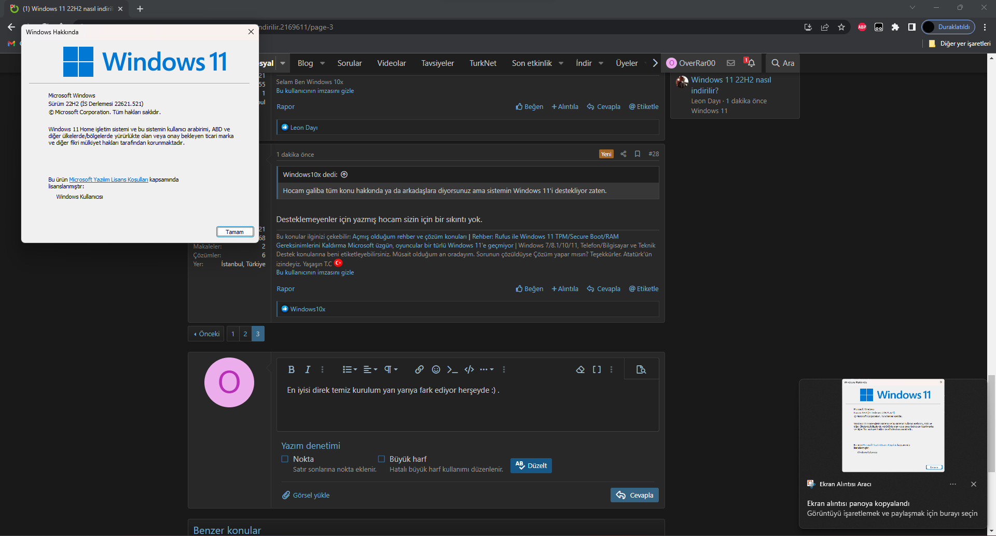996x536 pixels.
Task: Open the paragraph format dropdown
Action: coord(391,369)
